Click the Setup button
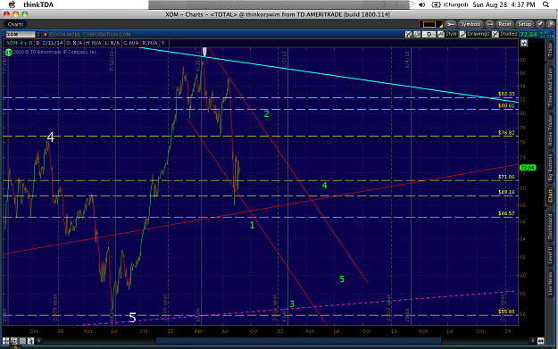This screenshot has width=558, height=349. click(524, 24)
